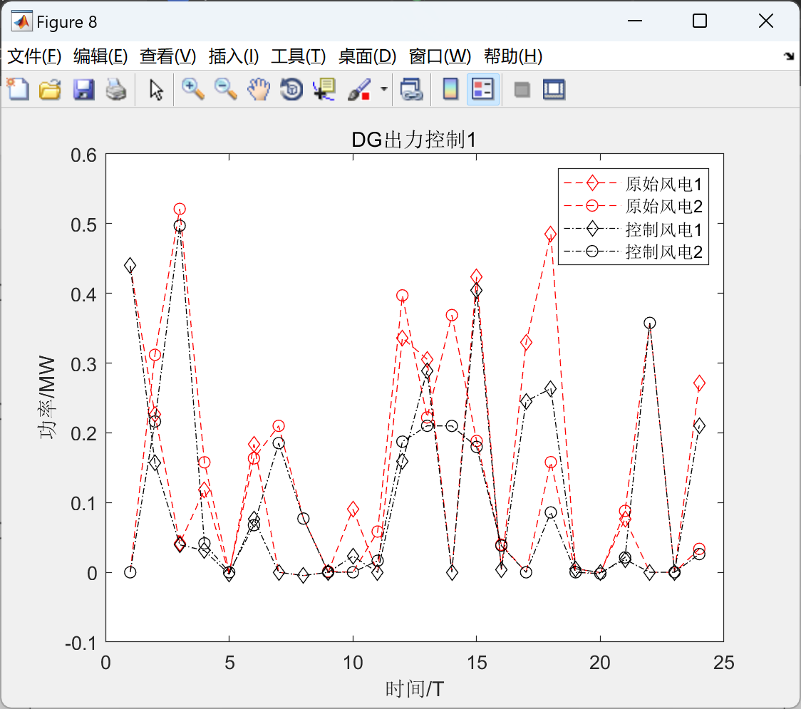Click the 原始风电1 legend entry
Screen dimensions: 801x709
tap(633, 183)
